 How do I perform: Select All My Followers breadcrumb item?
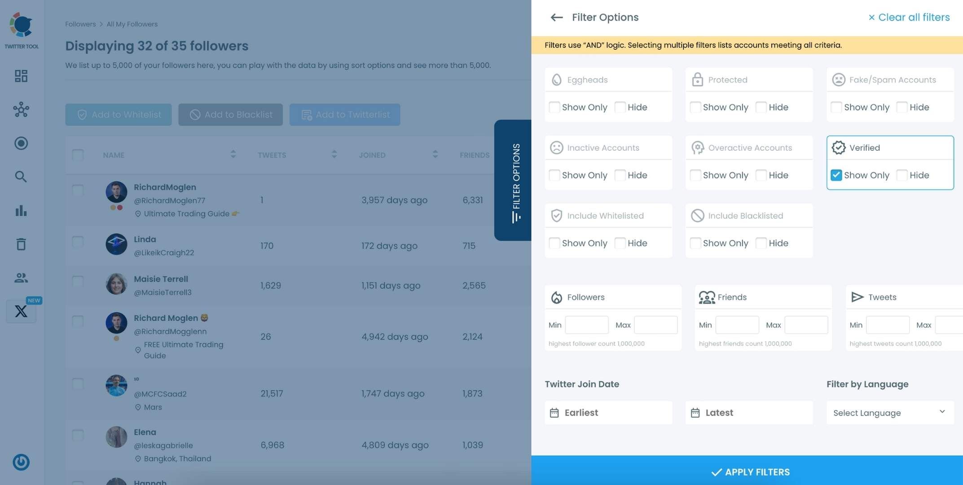pos(132,24)
